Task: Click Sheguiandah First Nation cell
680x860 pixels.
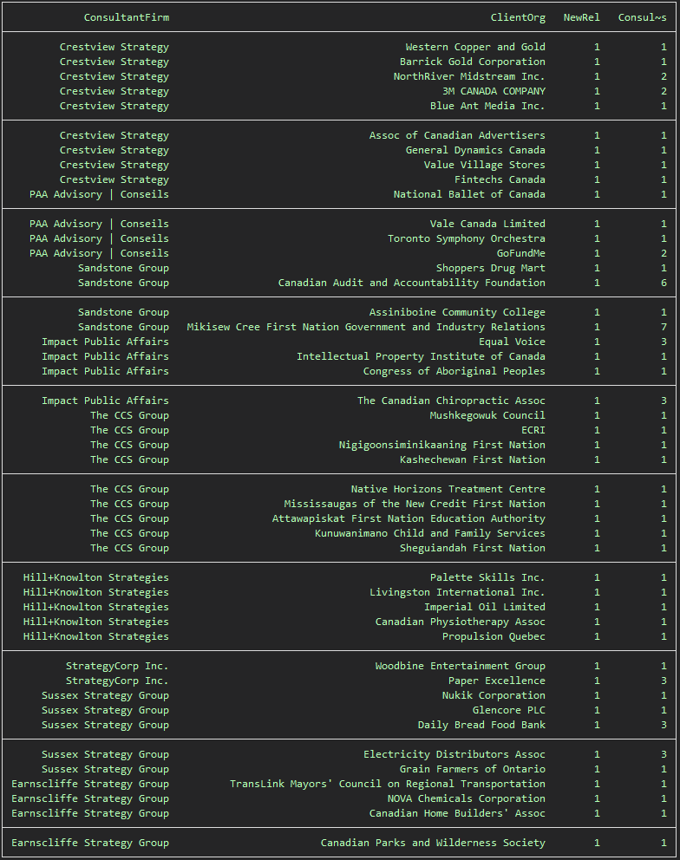Action: tap(473, 549)
